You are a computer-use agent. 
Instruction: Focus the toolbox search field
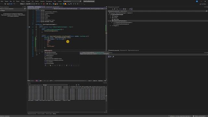pos(13,9)
